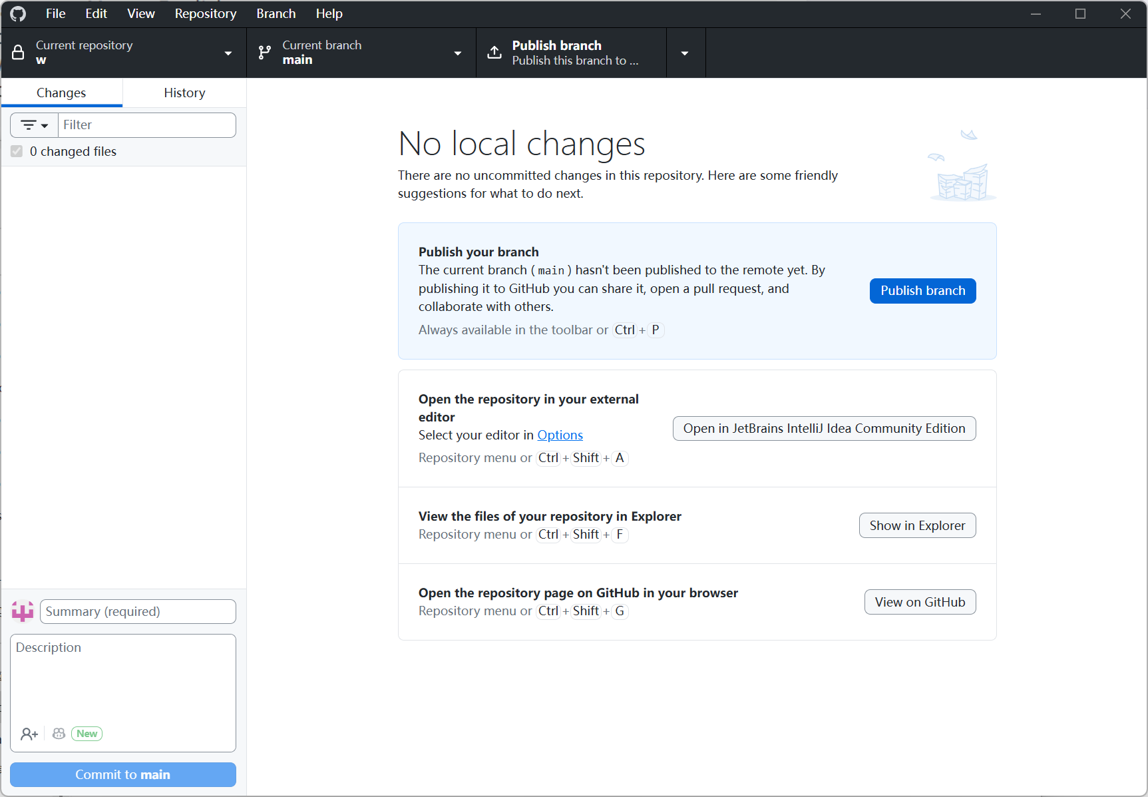Switch to the History tab
Viewport: 1148px width, 797px height.
click(184, 93)
